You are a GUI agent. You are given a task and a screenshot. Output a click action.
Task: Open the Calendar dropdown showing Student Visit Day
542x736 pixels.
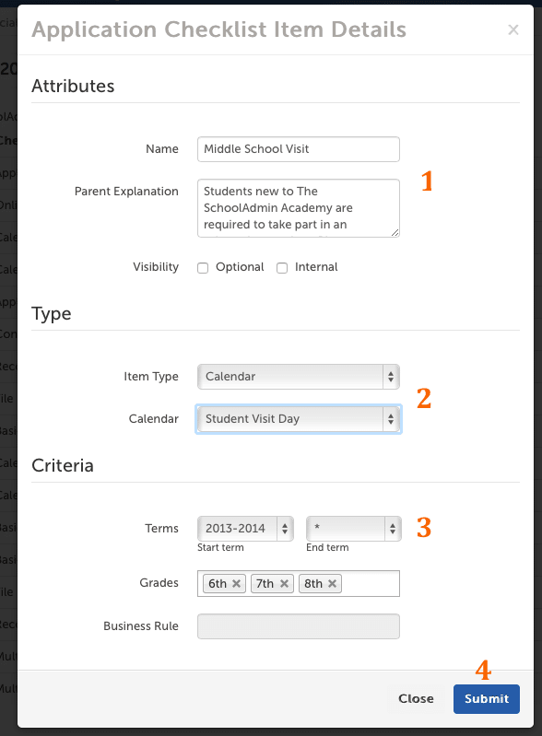(x=299, y=419)
